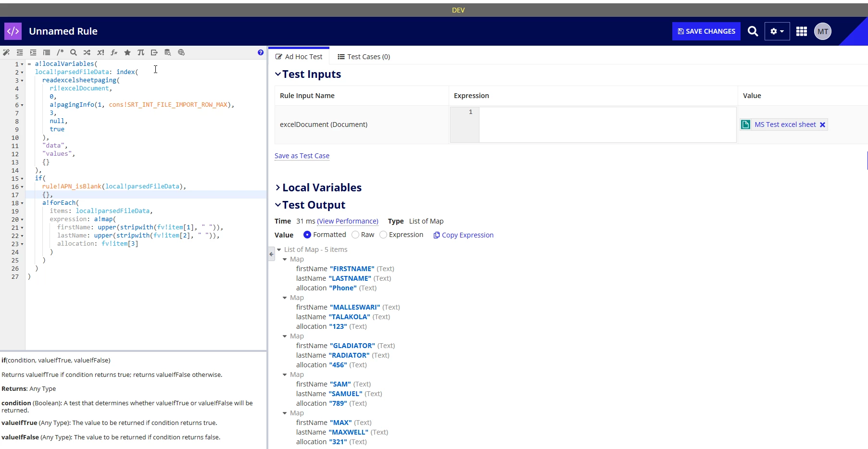Click the document icon beside MS Test excel sheet
The image size is (868, 449).
pos(746,125)
